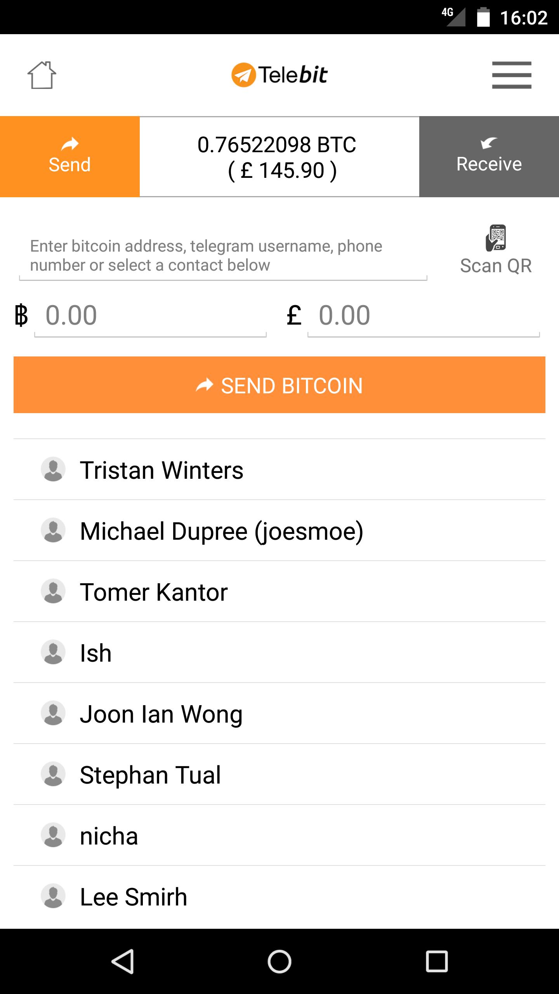Choose Joon Ian Wong as recipient

161,713
